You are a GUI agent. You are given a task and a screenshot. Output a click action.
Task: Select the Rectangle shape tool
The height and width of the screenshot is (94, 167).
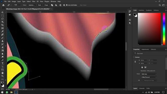(2, 70)
